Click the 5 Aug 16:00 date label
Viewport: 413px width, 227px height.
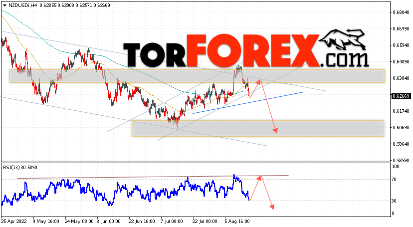(237, 222)
